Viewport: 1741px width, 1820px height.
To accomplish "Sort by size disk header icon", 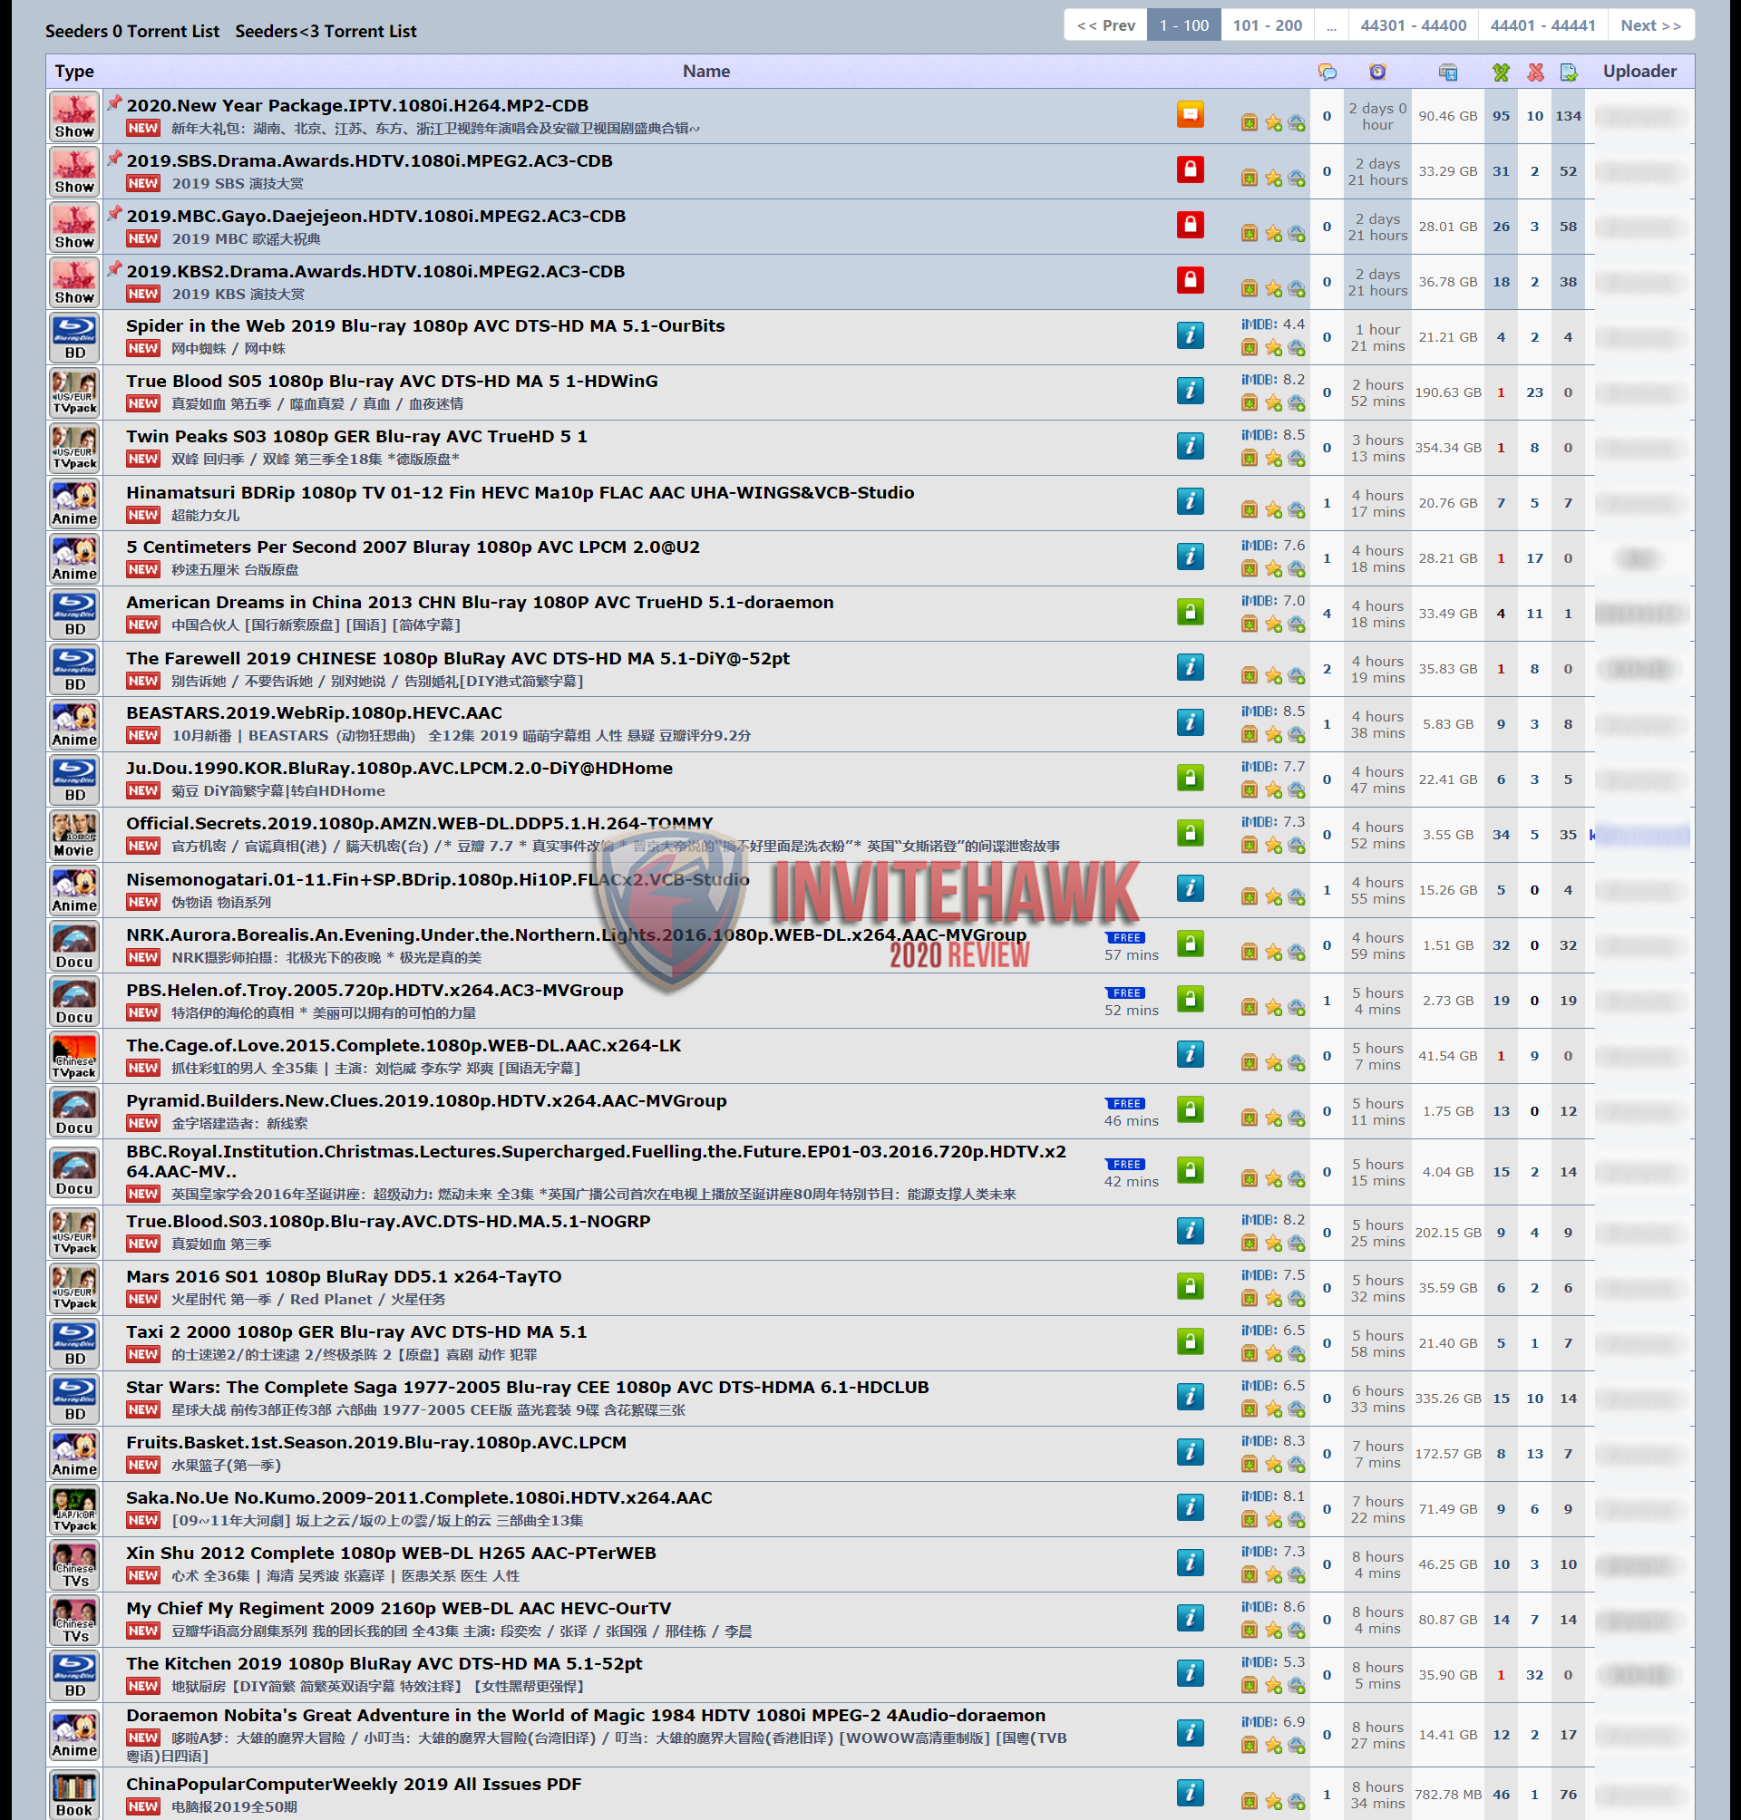I will click(1448, 73).
